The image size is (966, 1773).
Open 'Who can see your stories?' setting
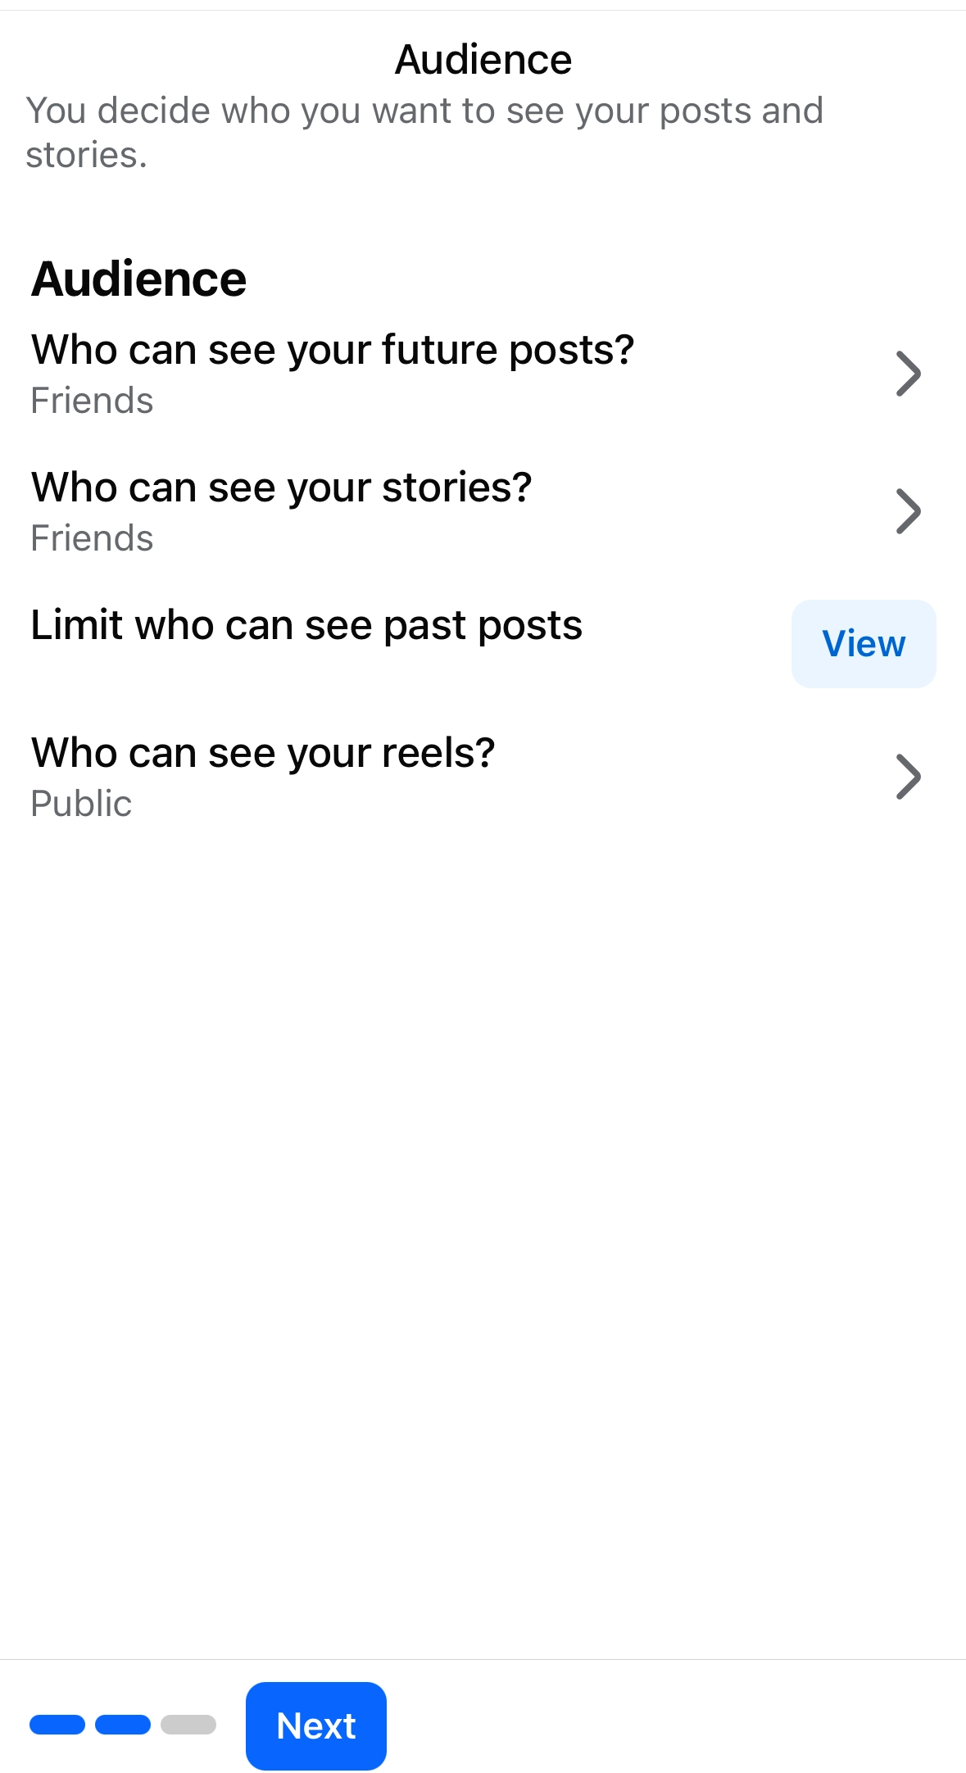pos(281,487)
